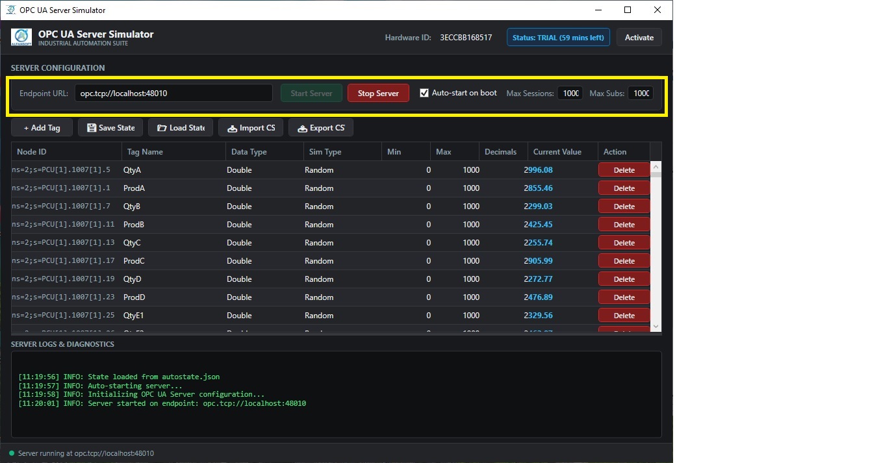
Task: Click log line "Auto-starting server..."
Action: (x=101, y=386)
